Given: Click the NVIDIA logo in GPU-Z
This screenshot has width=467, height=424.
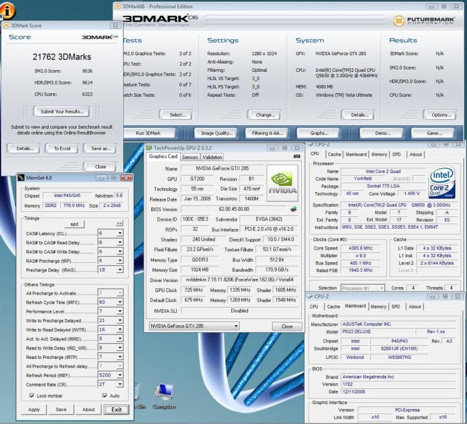Looking at the screenshot, I should click(282, 183).
